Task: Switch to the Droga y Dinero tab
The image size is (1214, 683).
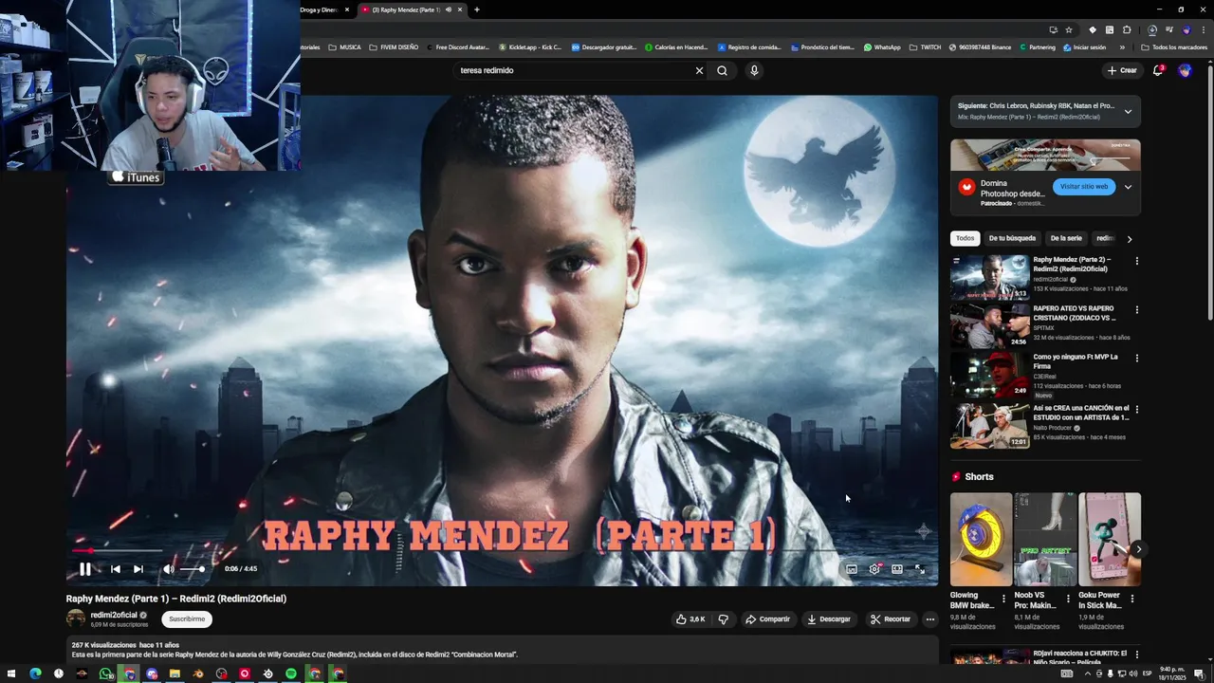Action: [320, 9]
